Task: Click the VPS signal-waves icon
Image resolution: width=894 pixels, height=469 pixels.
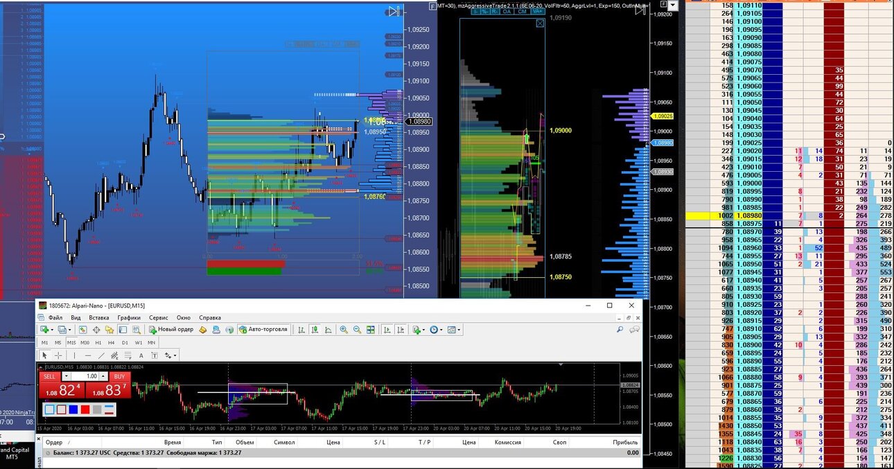Action: click(x=229, y=329)
